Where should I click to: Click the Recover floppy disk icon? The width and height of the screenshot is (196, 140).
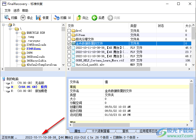click(38, 18)
